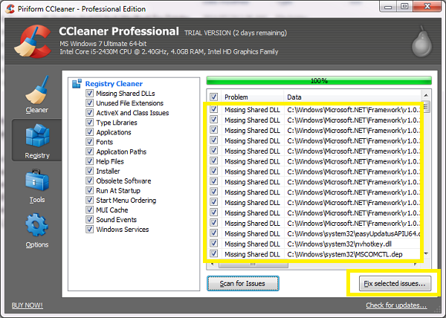Image resolution: width=446 pixels, height=318 pixels.
Task: Toggle Help Files checkbox
Action: pyautogui.click(x=90, y=161)
